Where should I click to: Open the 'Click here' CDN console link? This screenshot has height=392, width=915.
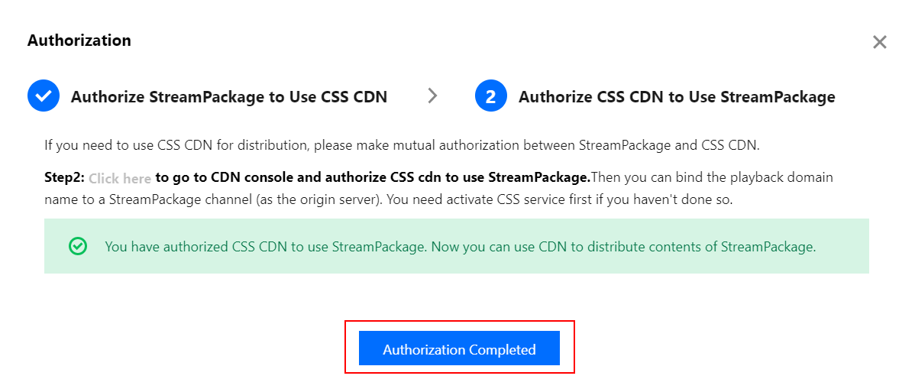(x=119, y=178)
